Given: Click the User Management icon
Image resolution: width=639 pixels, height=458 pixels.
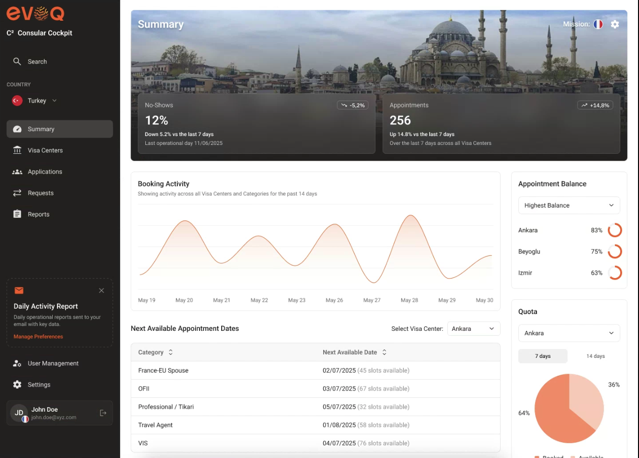Looking at the screenshot, I should [17, 363].
